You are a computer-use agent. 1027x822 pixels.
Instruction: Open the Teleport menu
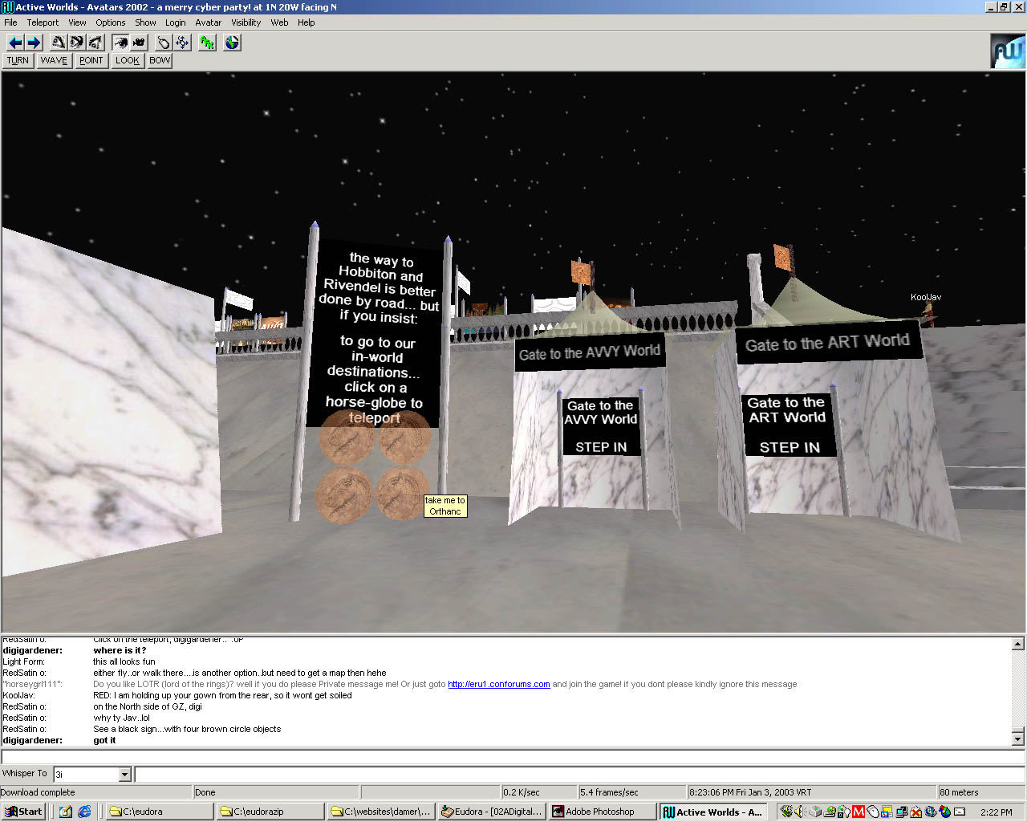(43, 22)
